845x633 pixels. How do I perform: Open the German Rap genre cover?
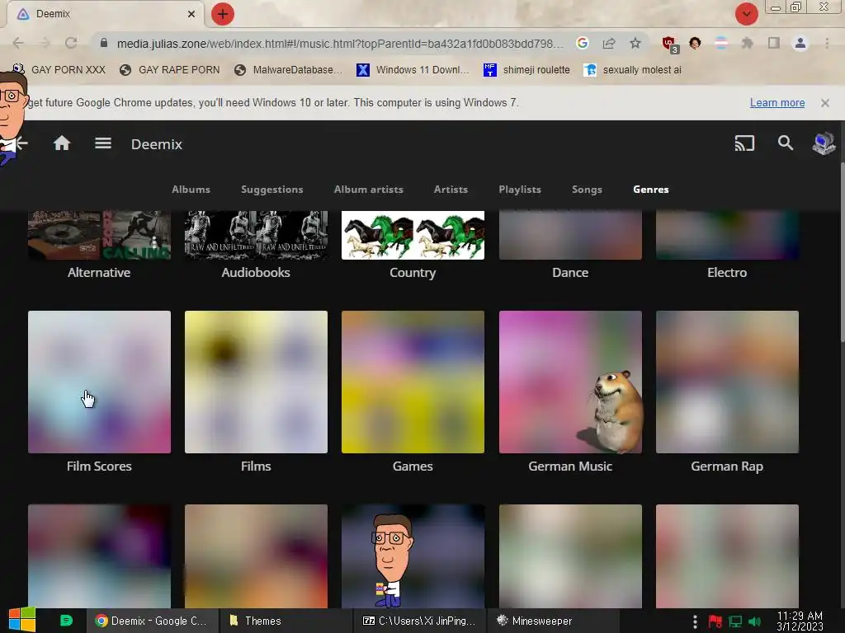pyautogui.click(x=727, y=382)
